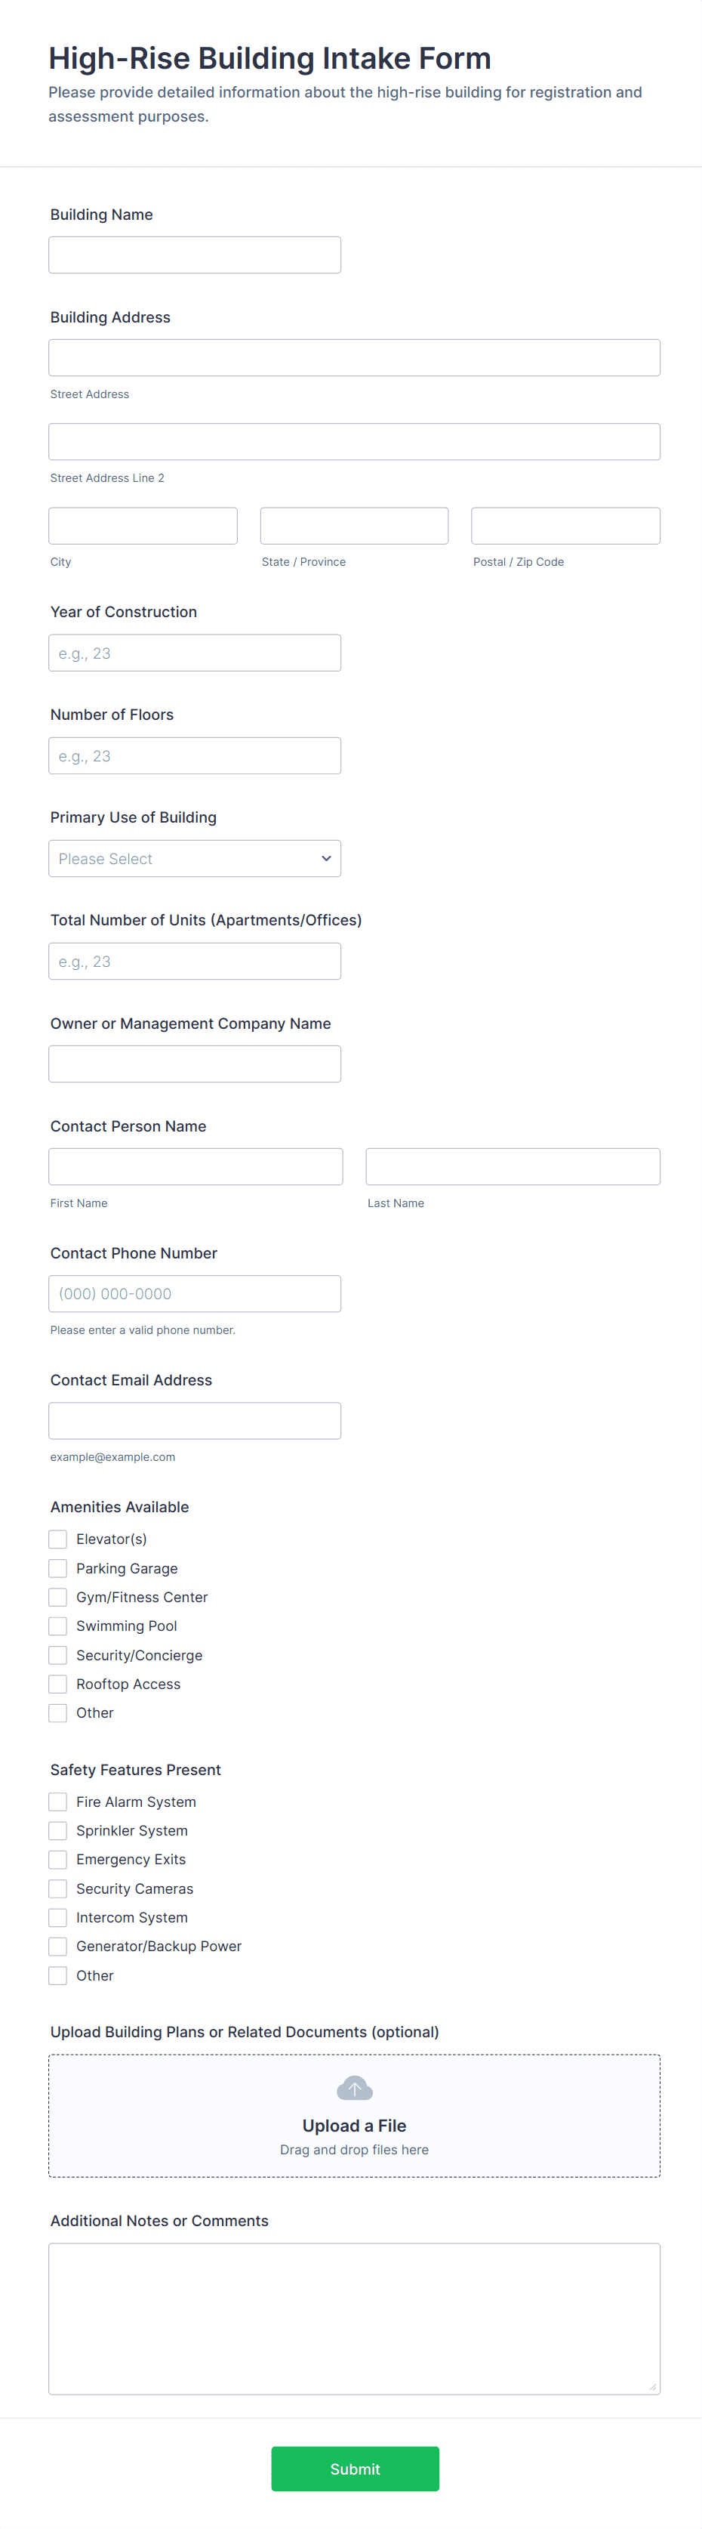Check the Fire Alarm System safety feature

tap(57, 1802)
